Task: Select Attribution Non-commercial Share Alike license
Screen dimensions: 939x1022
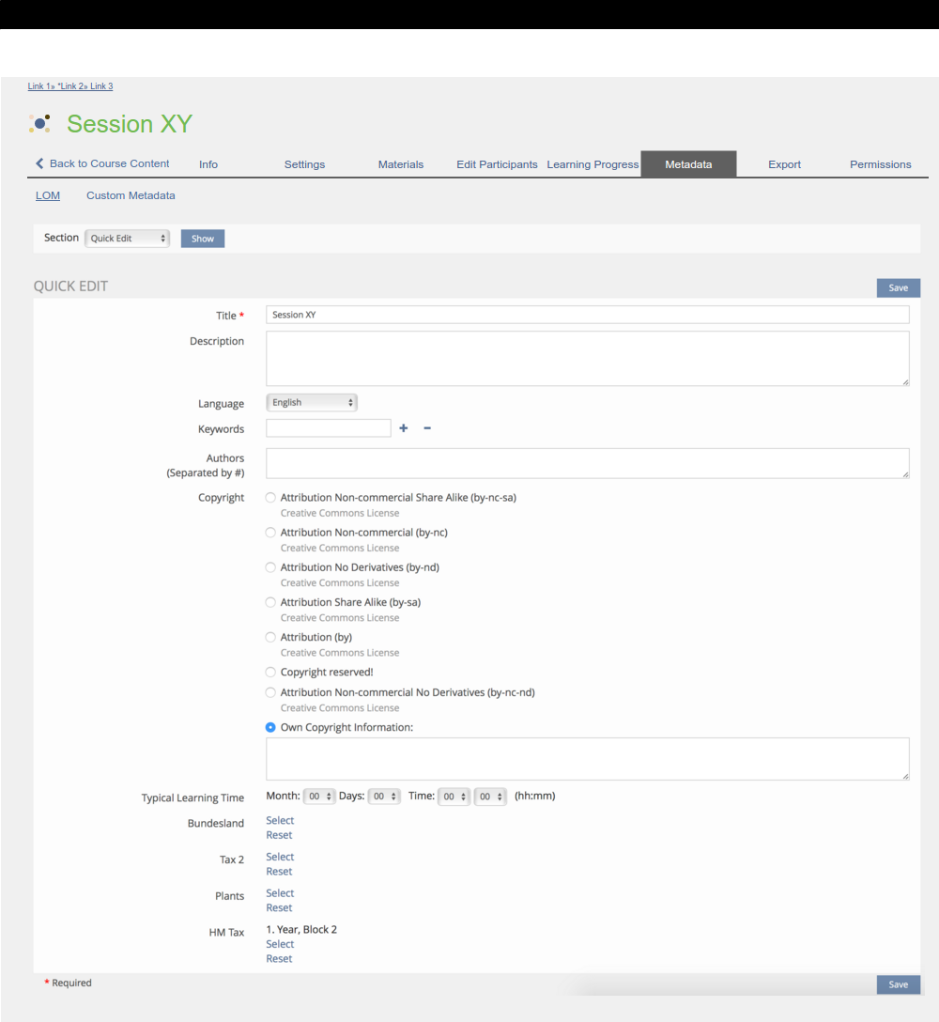Action: pyautogui.click(x=271, y=498)
